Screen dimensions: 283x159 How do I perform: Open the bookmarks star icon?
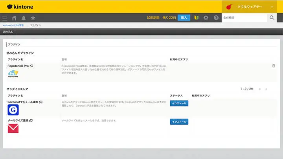(x=33, y=18)
